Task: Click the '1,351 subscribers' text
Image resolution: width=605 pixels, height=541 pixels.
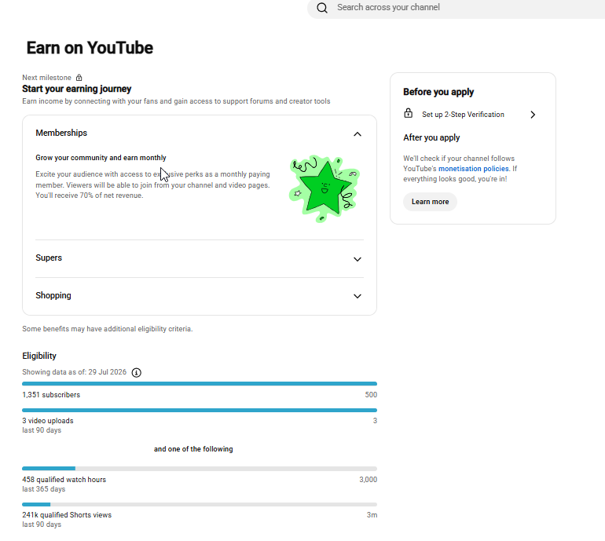Action: click(51, 395)
